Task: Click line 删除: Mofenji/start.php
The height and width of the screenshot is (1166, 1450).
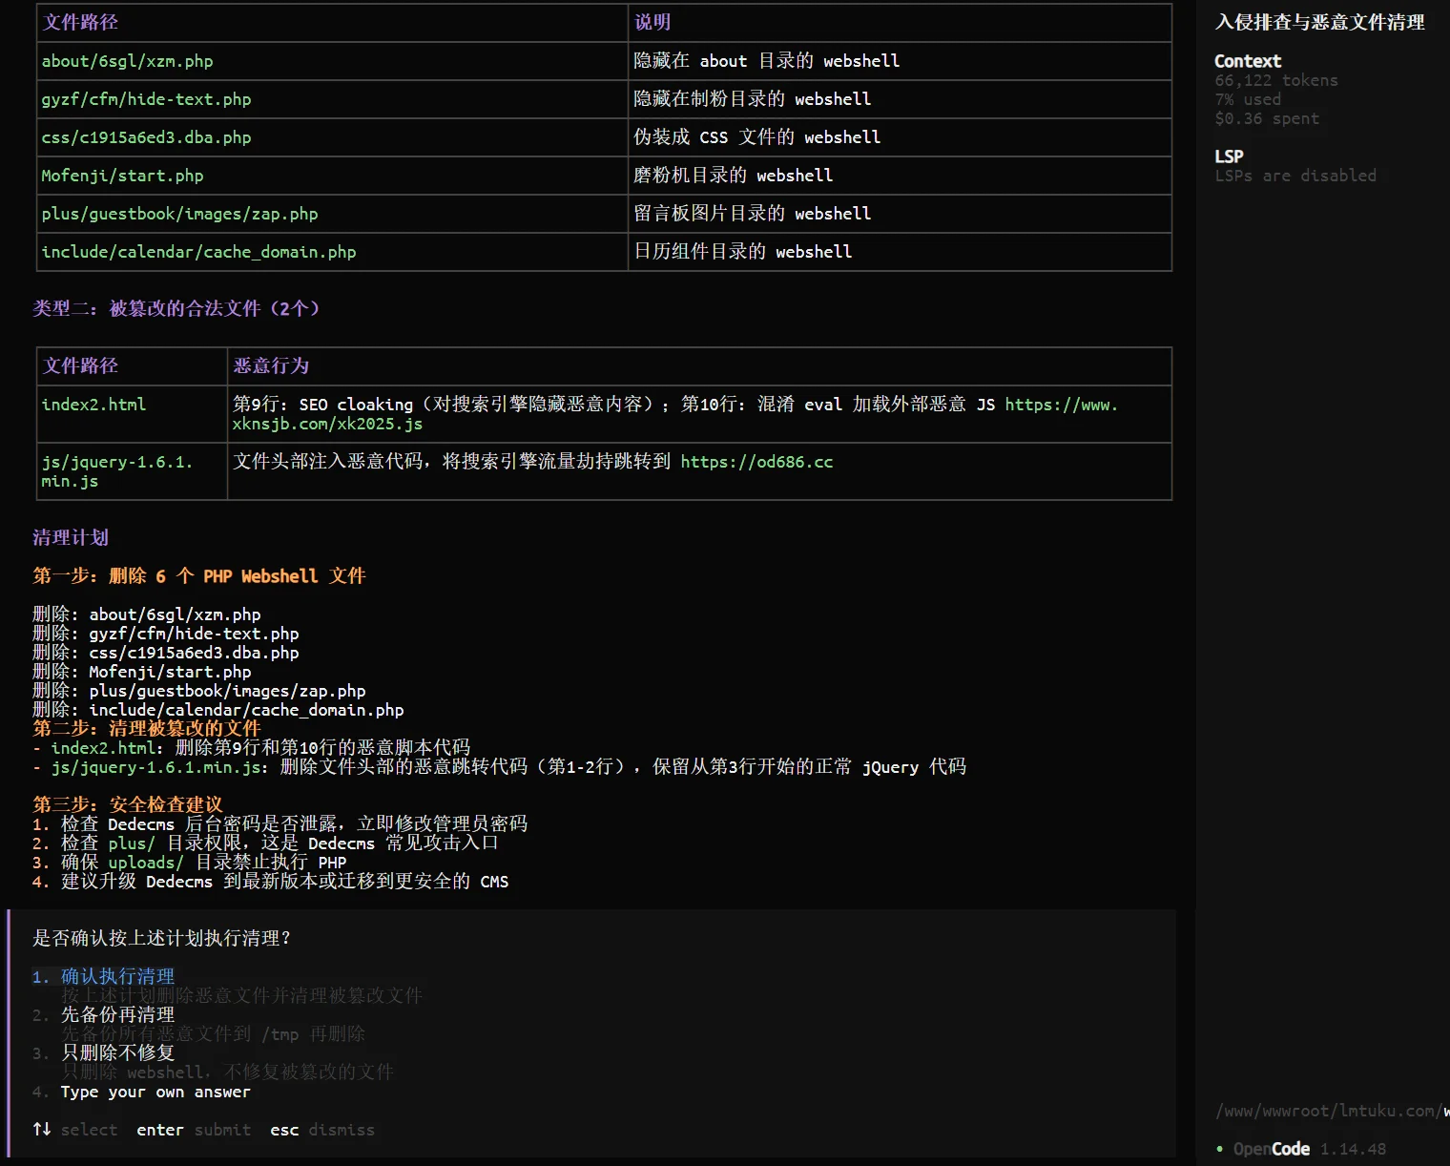Action: click(141, 672)
